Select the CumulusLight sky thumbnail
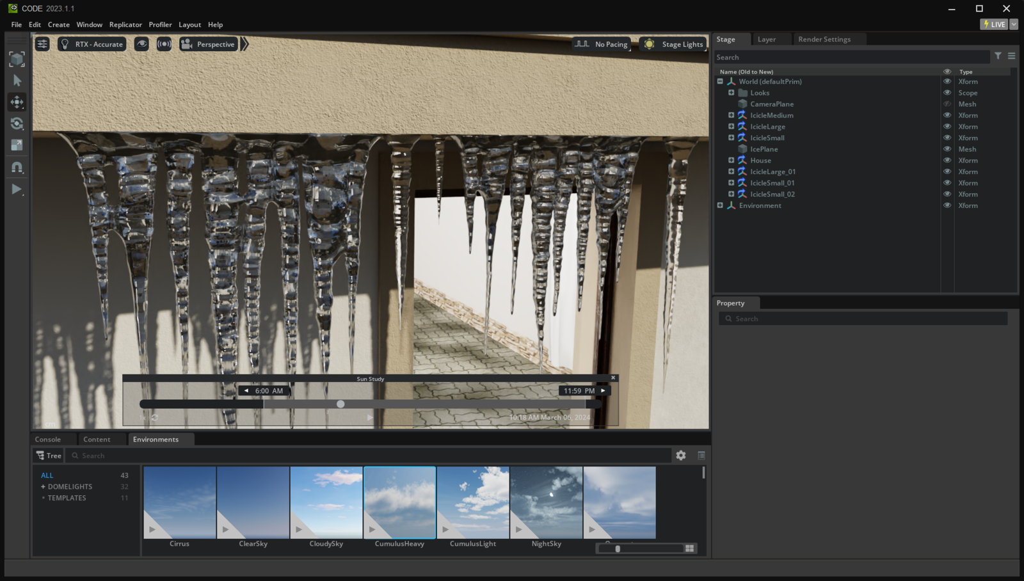 pos(473,503)
